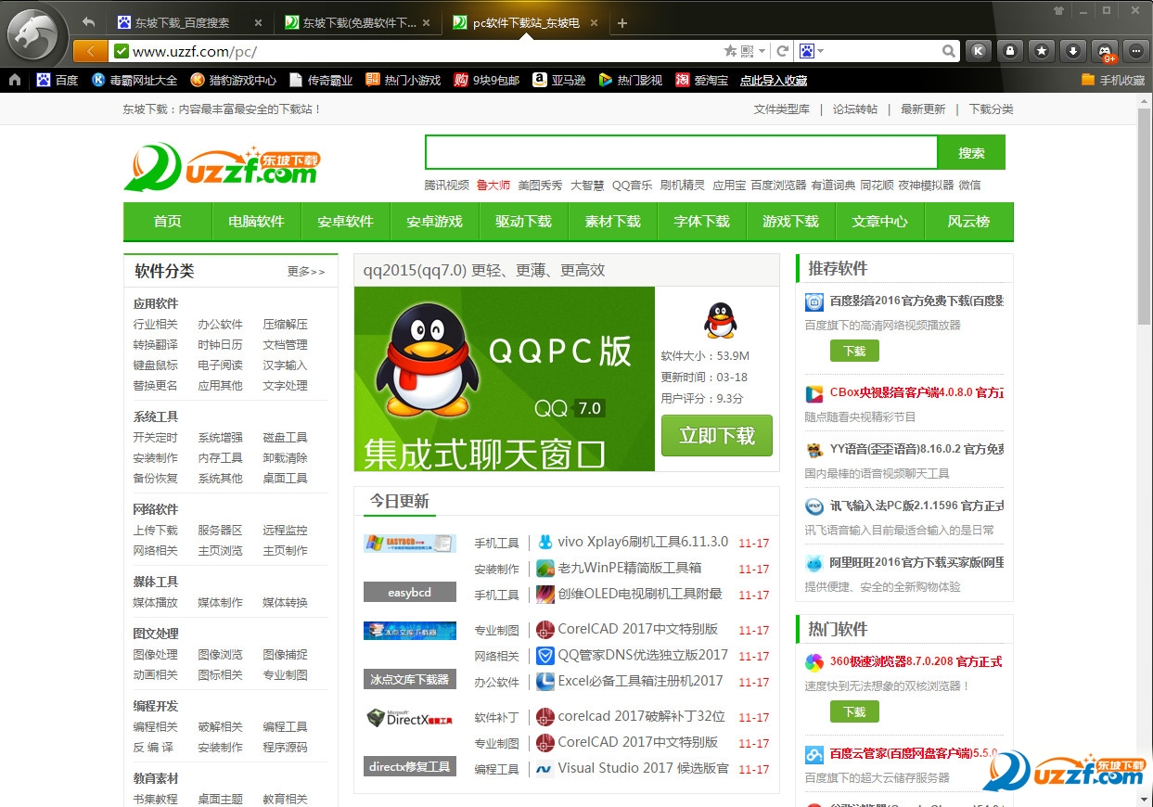Click the back arrow navigation button
The height and width of the screenshot is (807, 1153).
pos(89,51)
